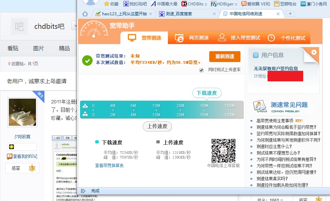Viewport: 330px width, 201px height.
Task: Close the 中国电信网络测速 tab
Action: [x=278, y=14]
